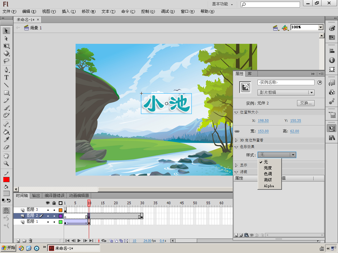
Task: Click the timeline Play button
Action: pos(79,241)
